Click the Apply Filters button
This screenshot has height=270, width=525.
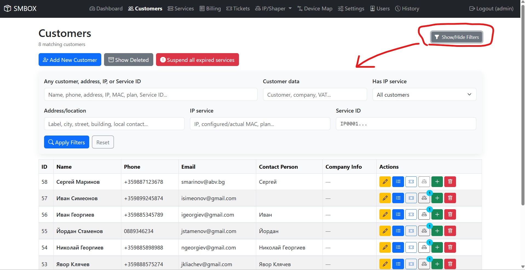pos(67,142)
